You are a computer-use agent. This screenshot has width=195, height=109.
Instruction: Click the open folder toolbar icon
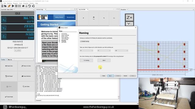(5, 6)
